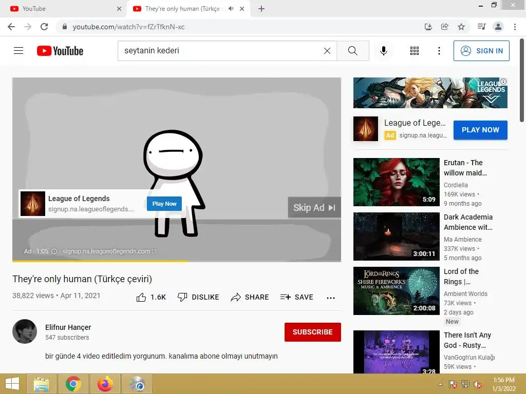
Task: Click the SIGN IN button
Action: point(481,51)
